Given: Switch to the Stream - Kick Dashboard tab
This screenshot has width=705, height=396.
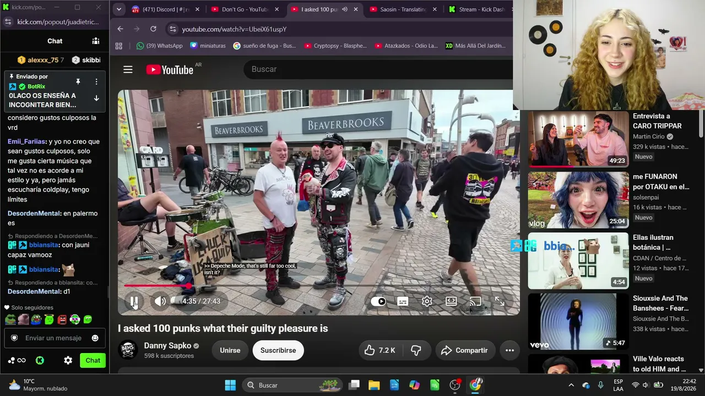Looking at the screenshot, I should [x=477, y=9].
